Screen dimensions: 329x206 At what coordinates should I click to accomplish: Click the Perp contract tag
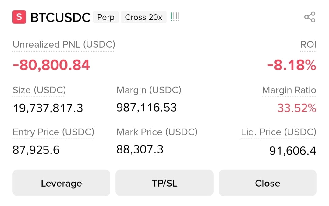click(106, 17)
